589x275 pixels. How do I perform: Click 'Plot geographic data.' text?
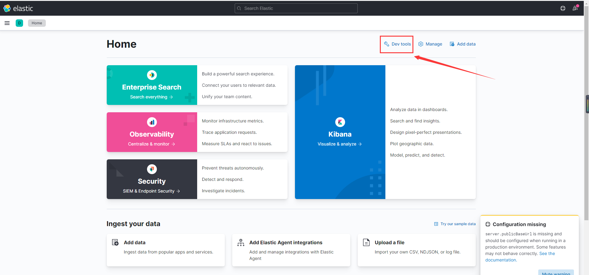pos(412,144)
